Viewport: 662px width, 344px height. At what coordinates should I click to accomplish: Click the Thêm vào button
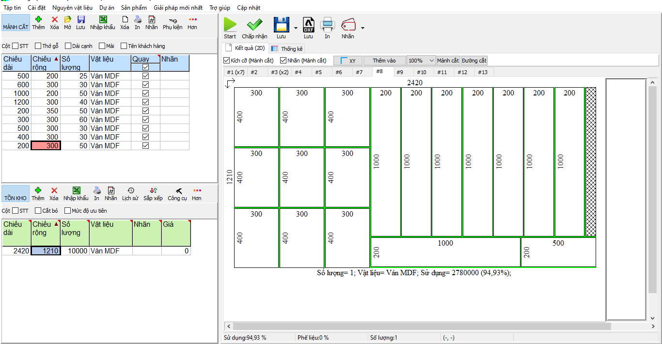tap(384, 61)
